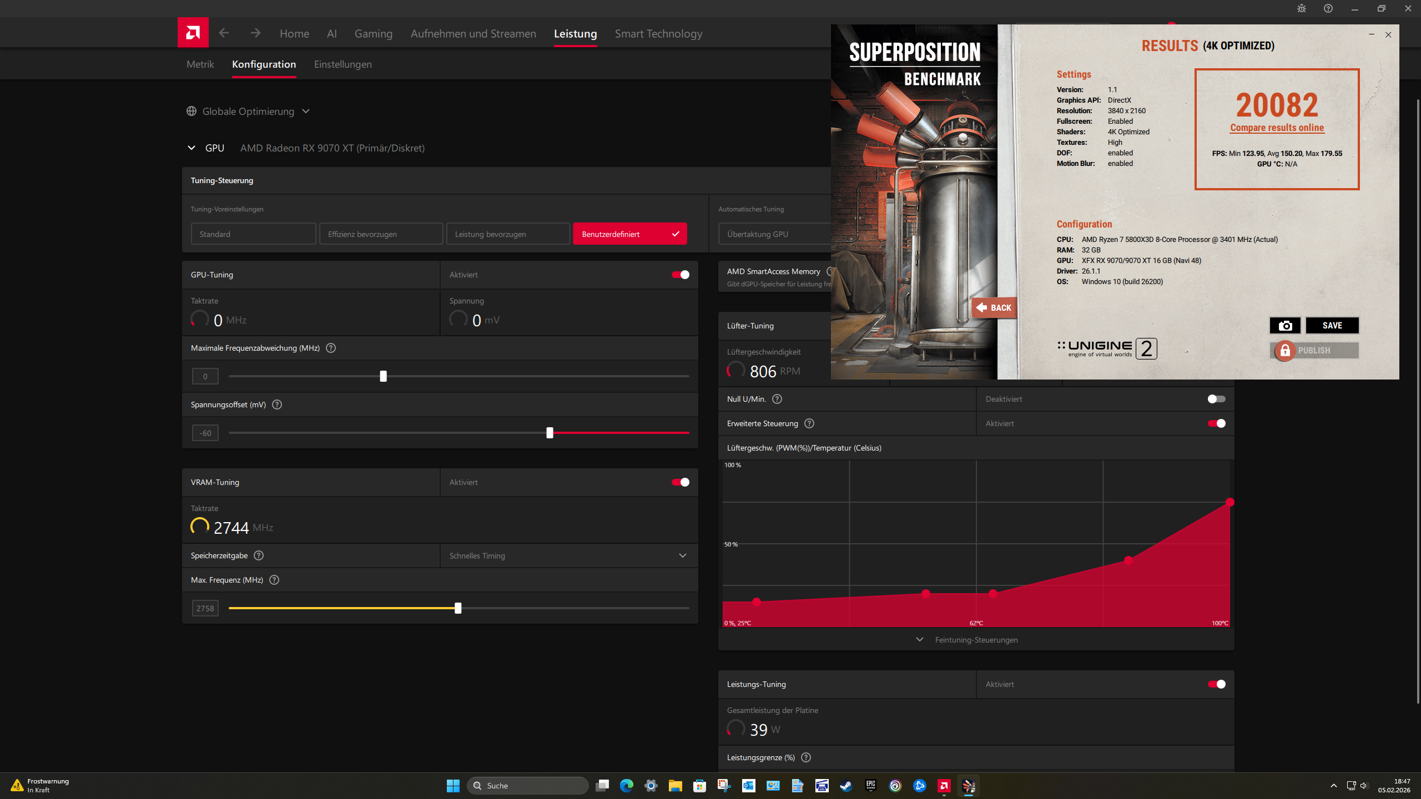Take a screenshot with the camera icon in Superposition
The image size is (1421, 799).
coord(1285,325)
